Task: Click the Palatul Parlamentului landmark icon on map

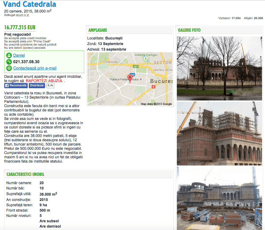Action: (x=141, y=80)
